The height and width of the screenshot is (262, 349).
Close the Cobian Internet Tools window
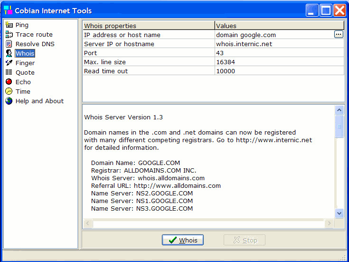(x=340, y=10)
